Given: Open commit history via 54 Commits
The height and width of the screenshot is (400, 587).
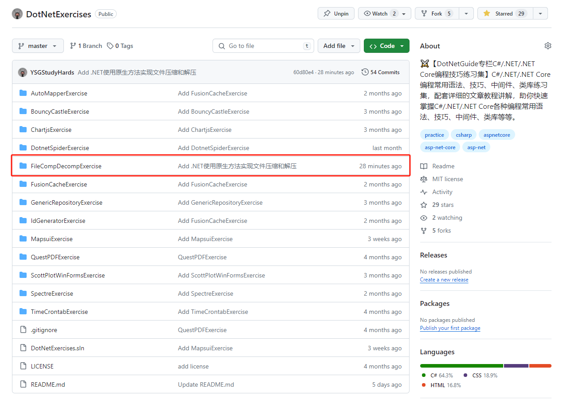Looking at the screenshot, I should 381,72.
